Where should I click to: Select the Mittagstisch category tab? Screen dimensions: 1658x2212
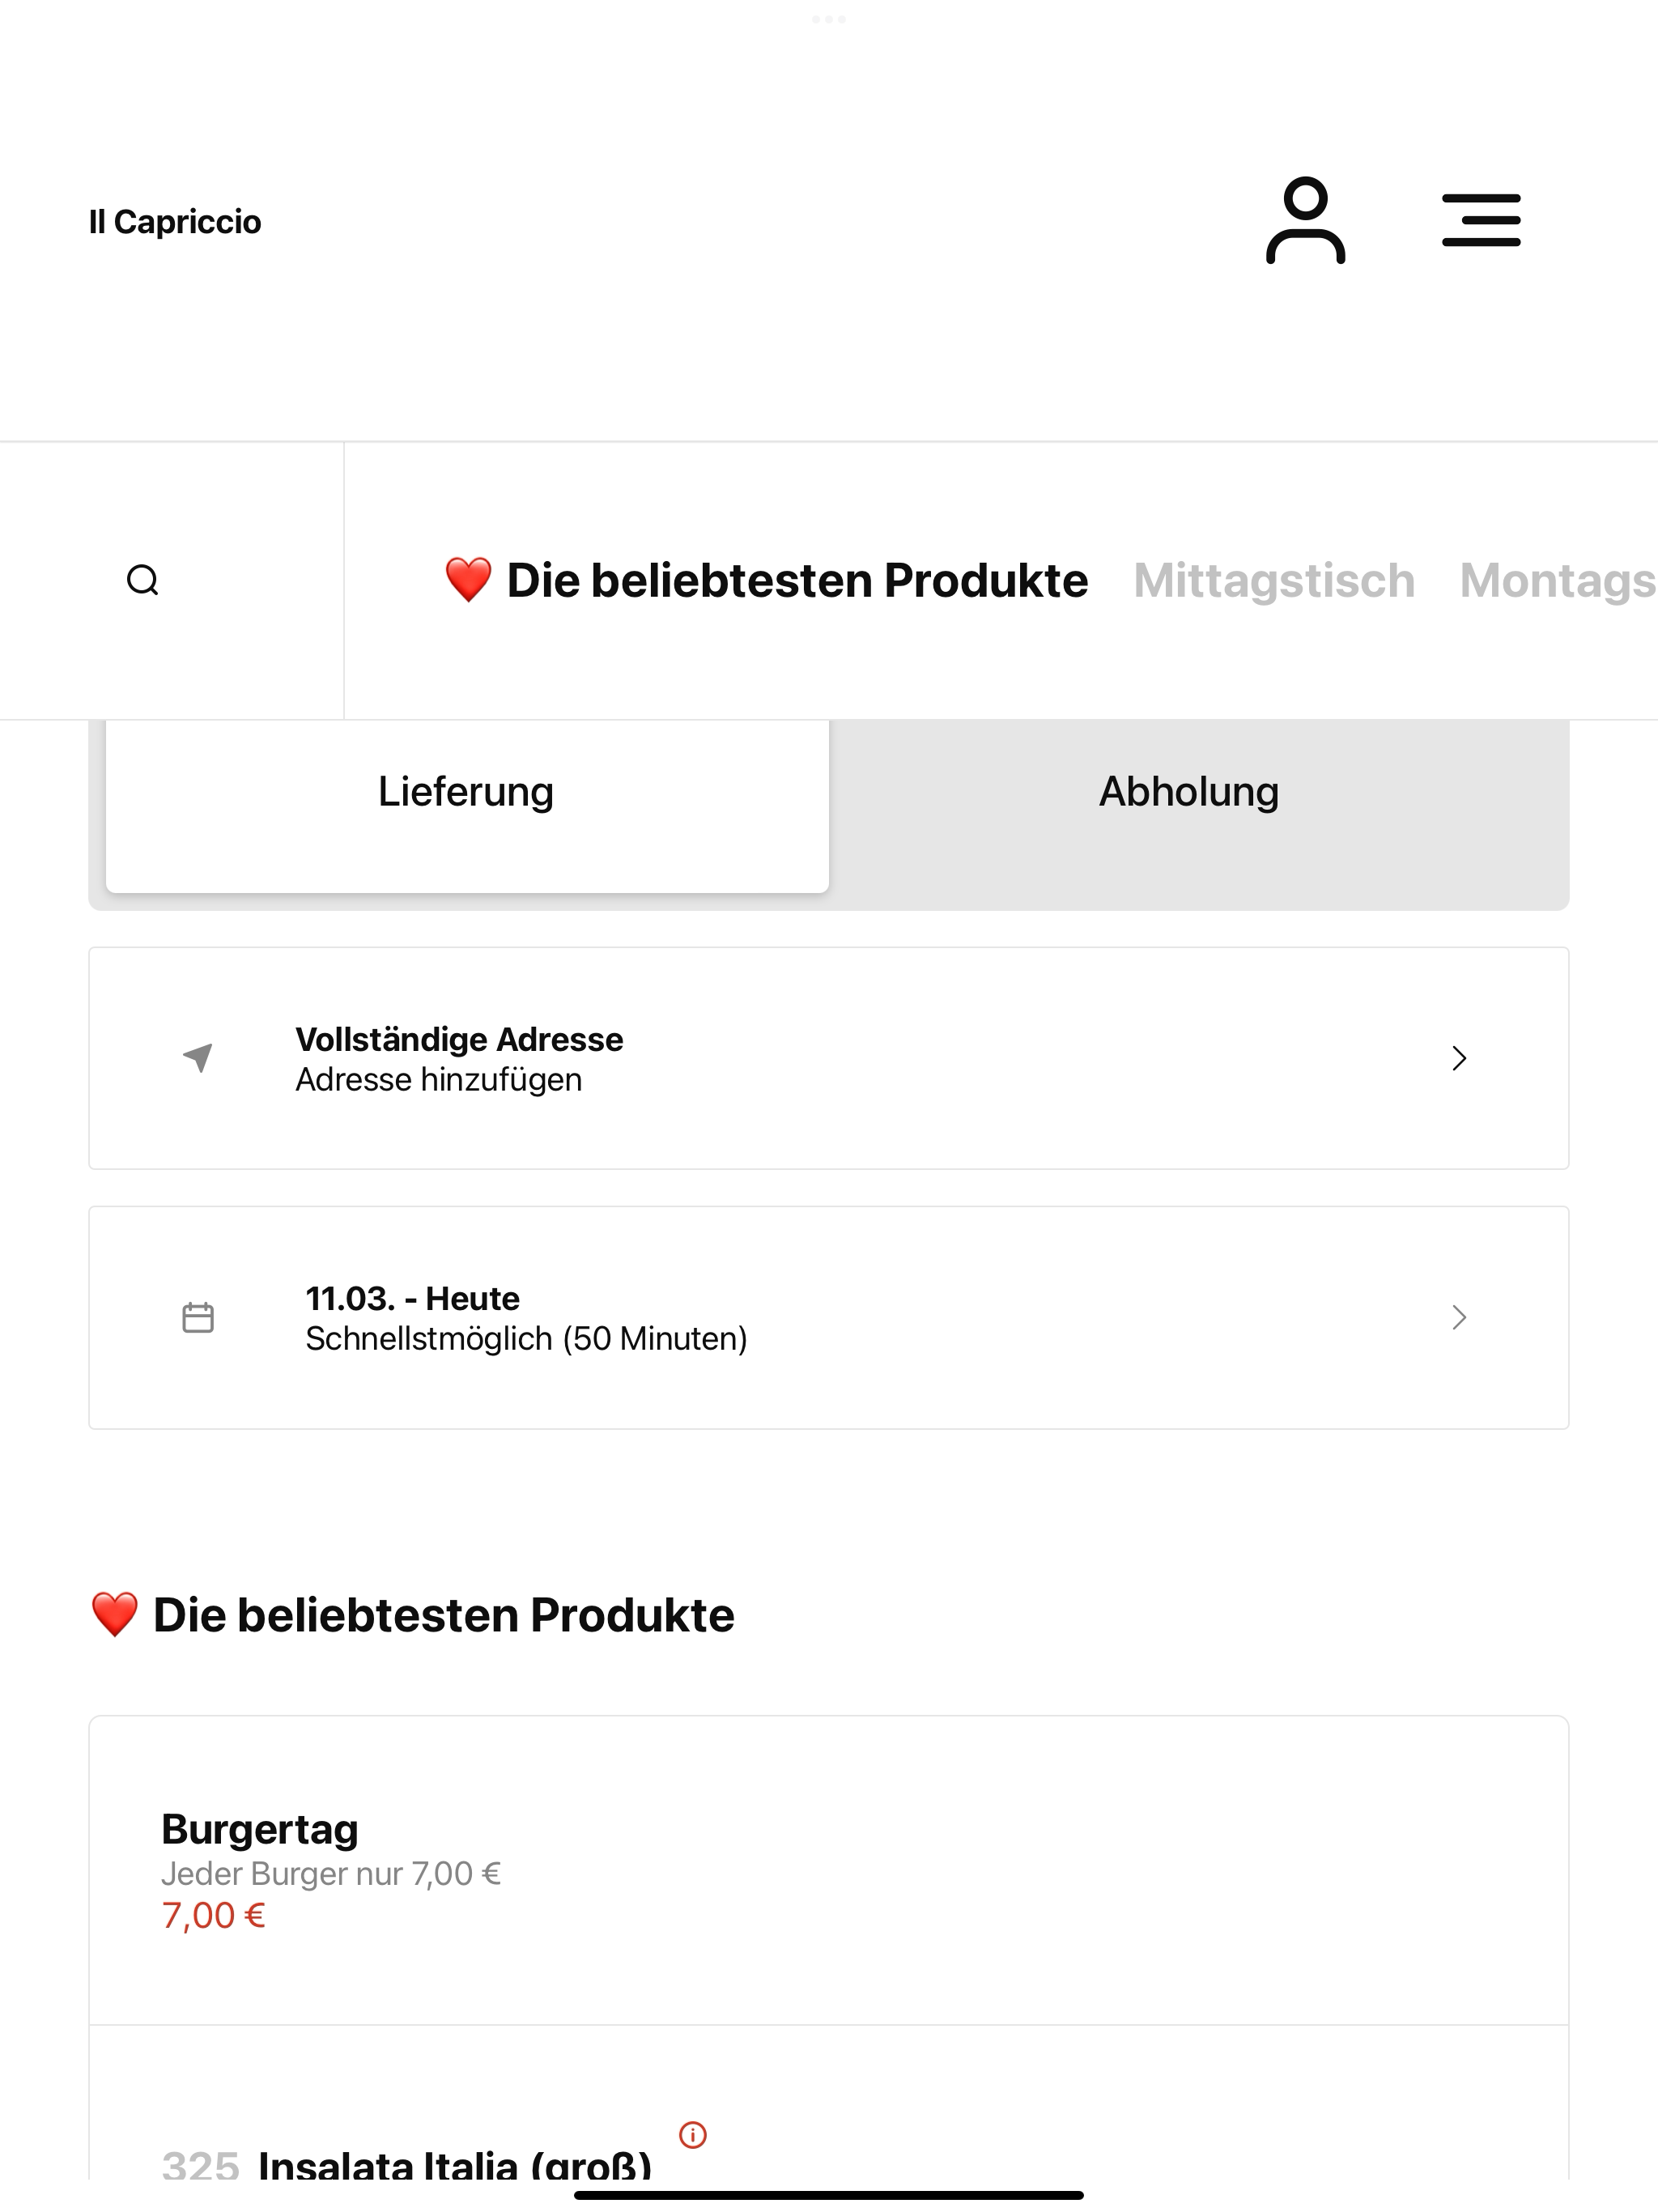(x=1274, y=580)
